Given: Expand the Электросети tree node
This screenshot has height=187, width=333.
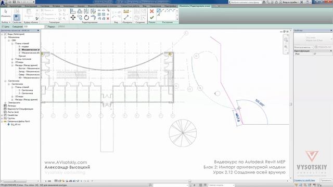Looking at the screenshot, I should [x=5, y=103].
